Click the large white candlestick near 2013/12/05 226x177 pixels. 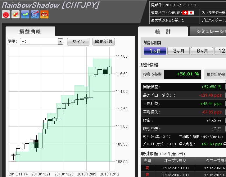click(91, 87)
